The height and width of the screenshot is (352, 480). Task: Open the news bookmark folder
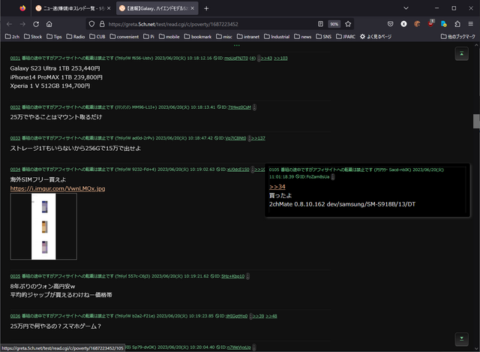tap(303, 37)
